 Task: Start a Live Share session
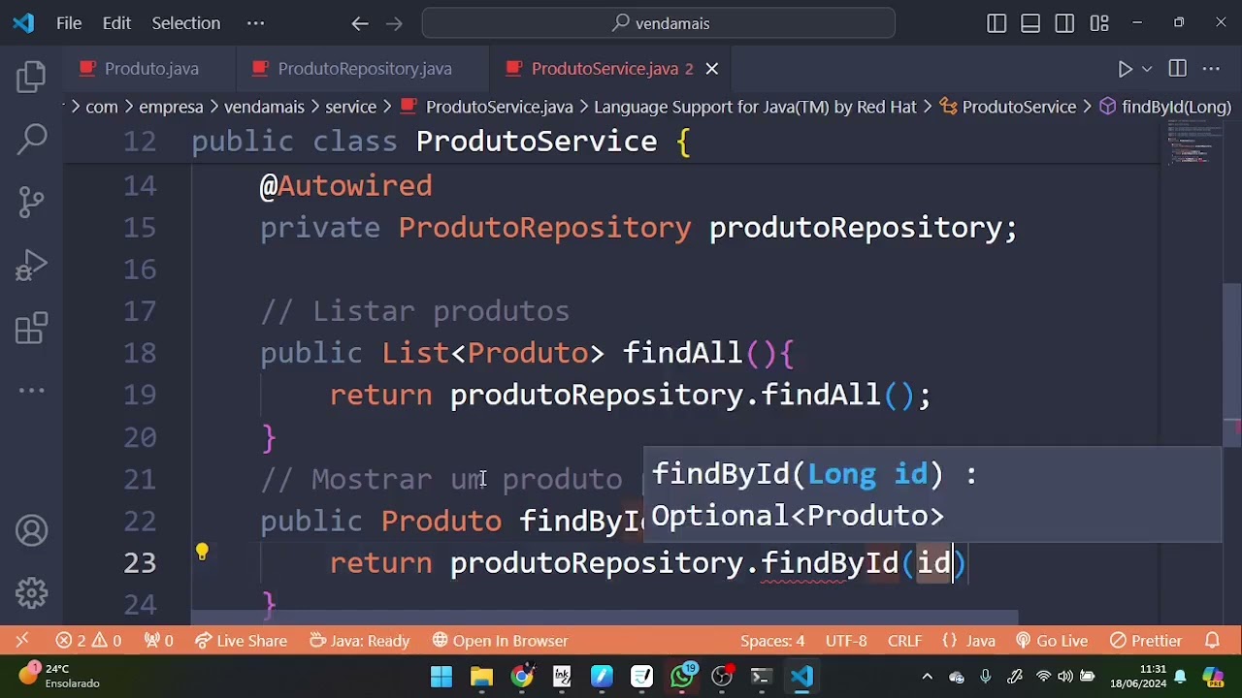(241, 641)
